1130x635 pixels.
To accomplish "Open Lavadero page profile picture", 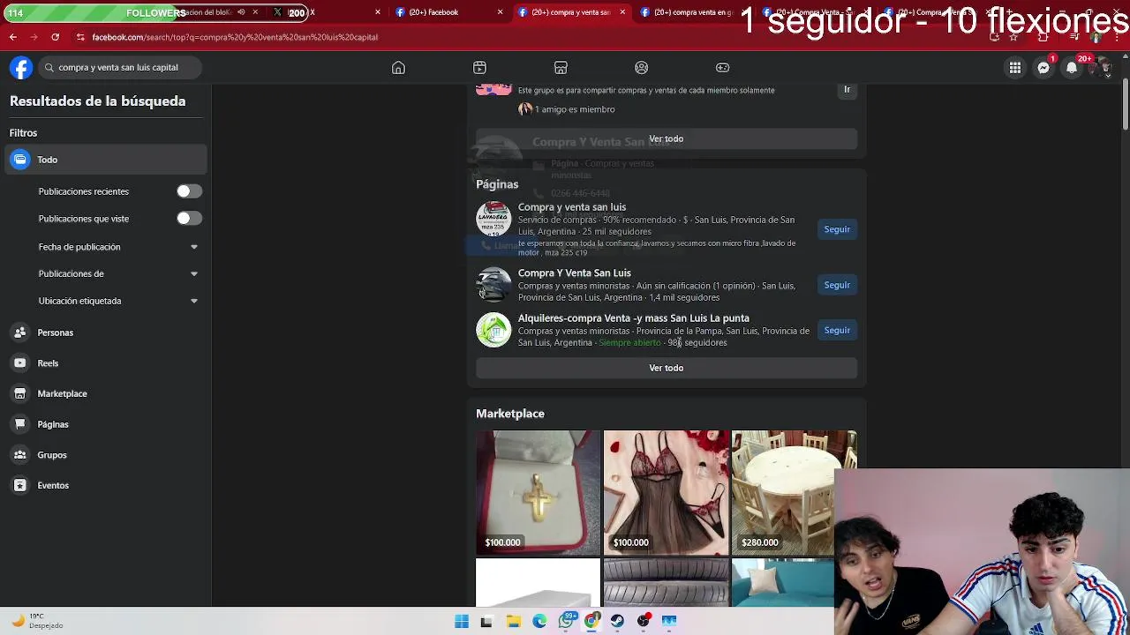I will point(493,219).
